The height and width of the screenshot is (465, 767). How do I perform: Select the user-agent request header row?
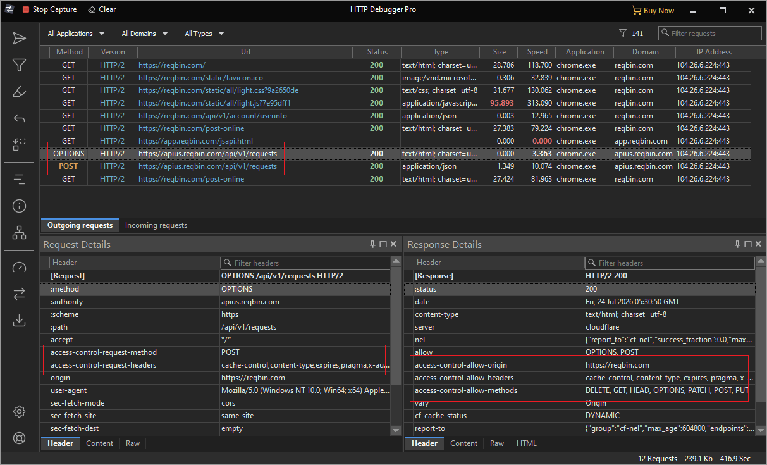[x=216, y=390]
